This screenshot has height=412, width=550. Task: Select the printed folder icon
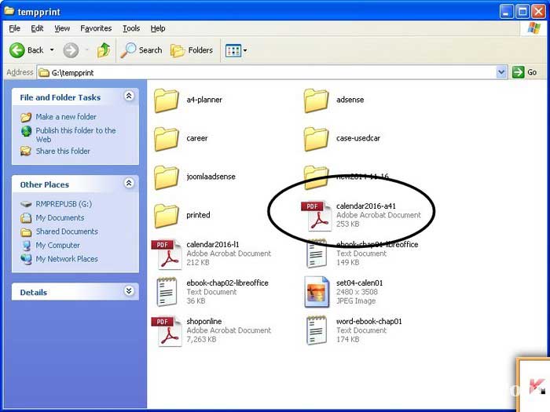coord(167,216)
